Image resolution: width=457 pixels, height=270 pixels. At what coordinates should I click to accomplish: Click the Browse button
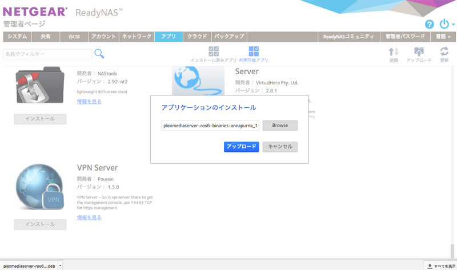(280, 126)
